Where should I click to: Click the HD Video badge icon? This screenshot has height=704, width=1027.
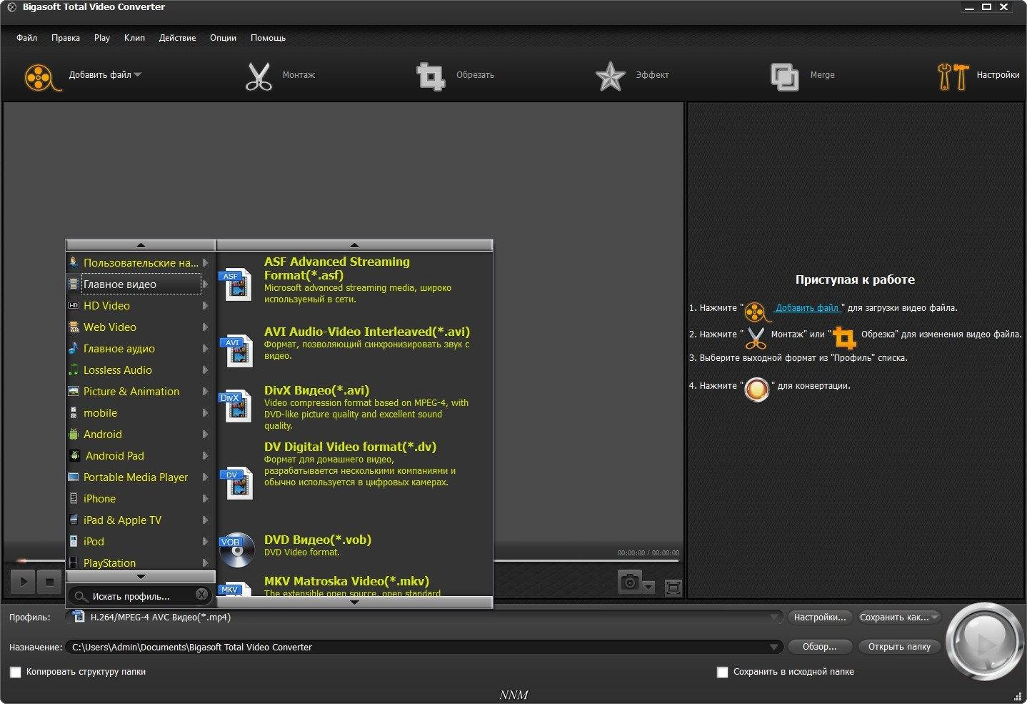[x=74, y=306]
